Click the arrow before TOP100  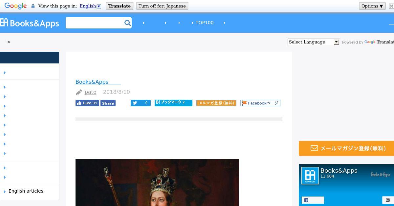pyautogui.click(x=192, y=23)
